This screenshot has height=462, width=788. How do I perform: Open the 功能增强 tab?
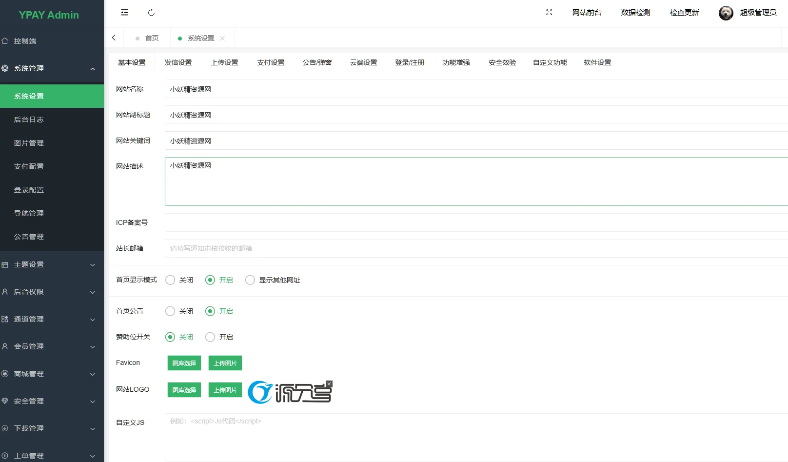click(456, 62)
